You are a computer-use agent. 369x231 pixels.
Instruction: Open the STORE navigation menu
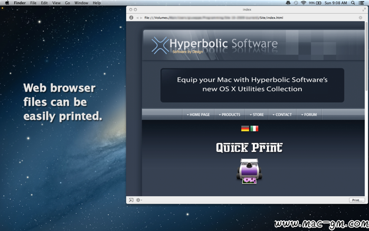tap(257, 115)
